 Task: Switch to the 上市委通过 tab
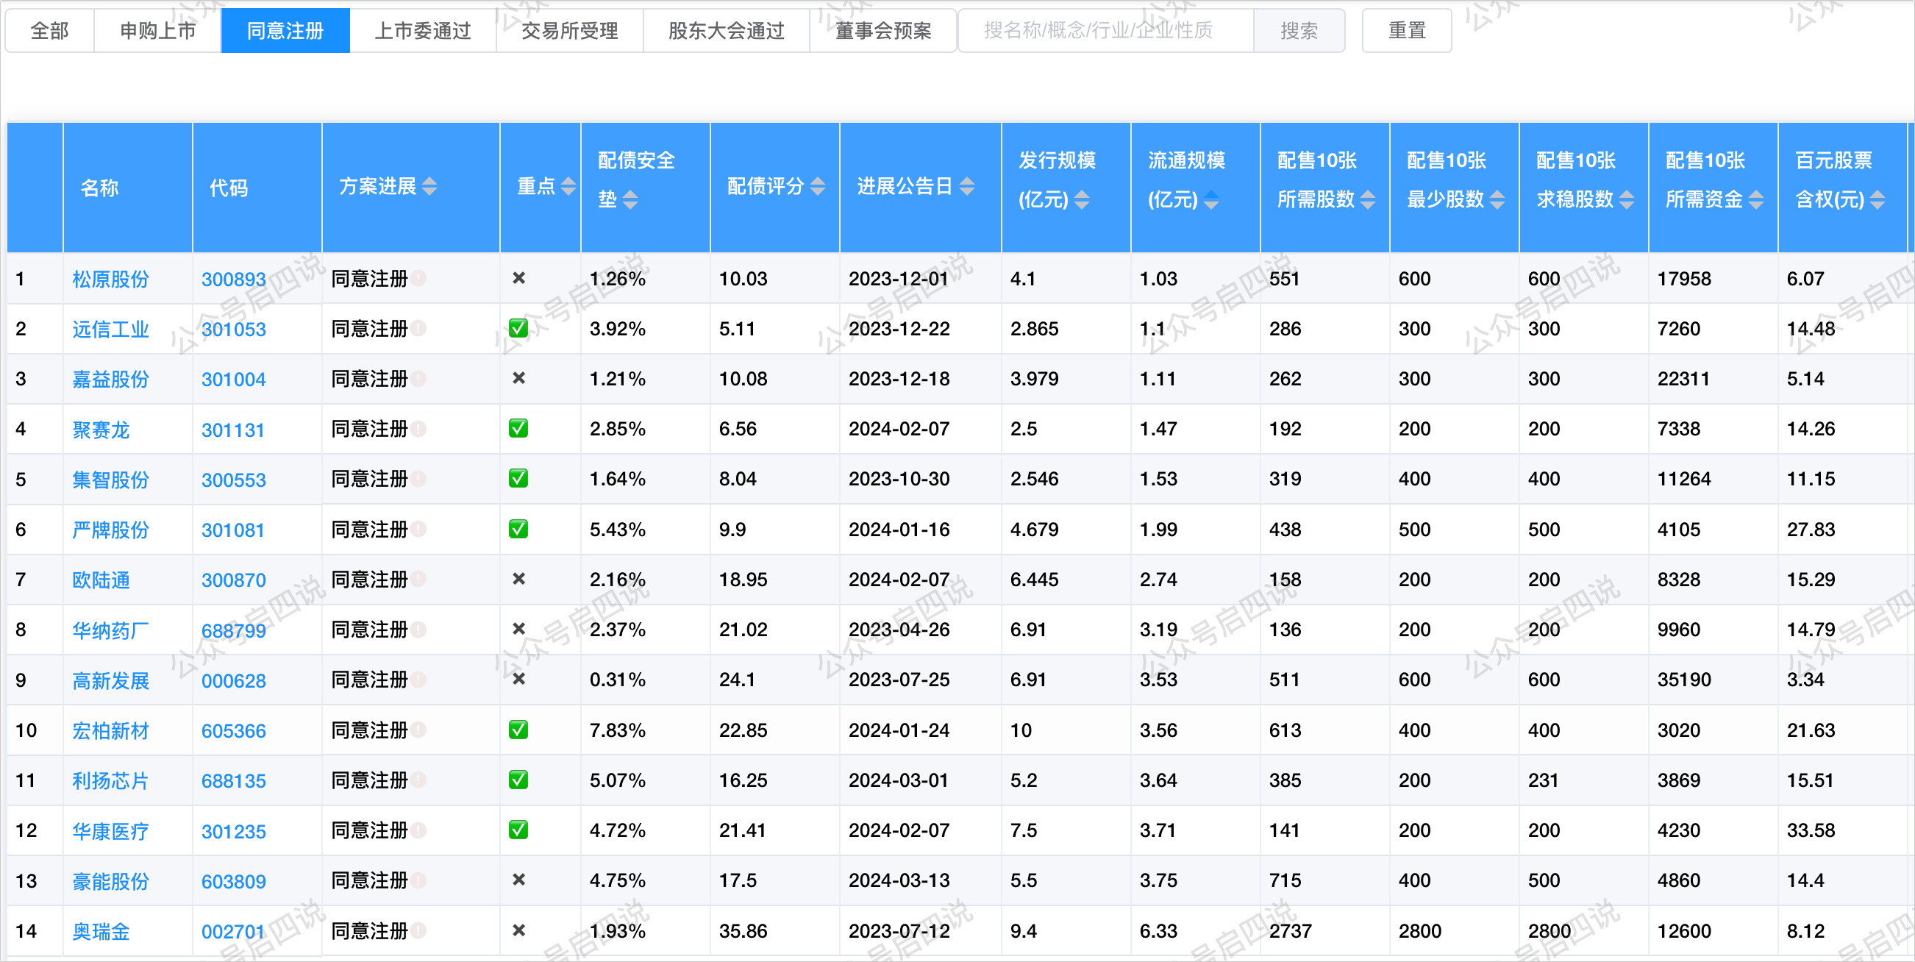422,30
